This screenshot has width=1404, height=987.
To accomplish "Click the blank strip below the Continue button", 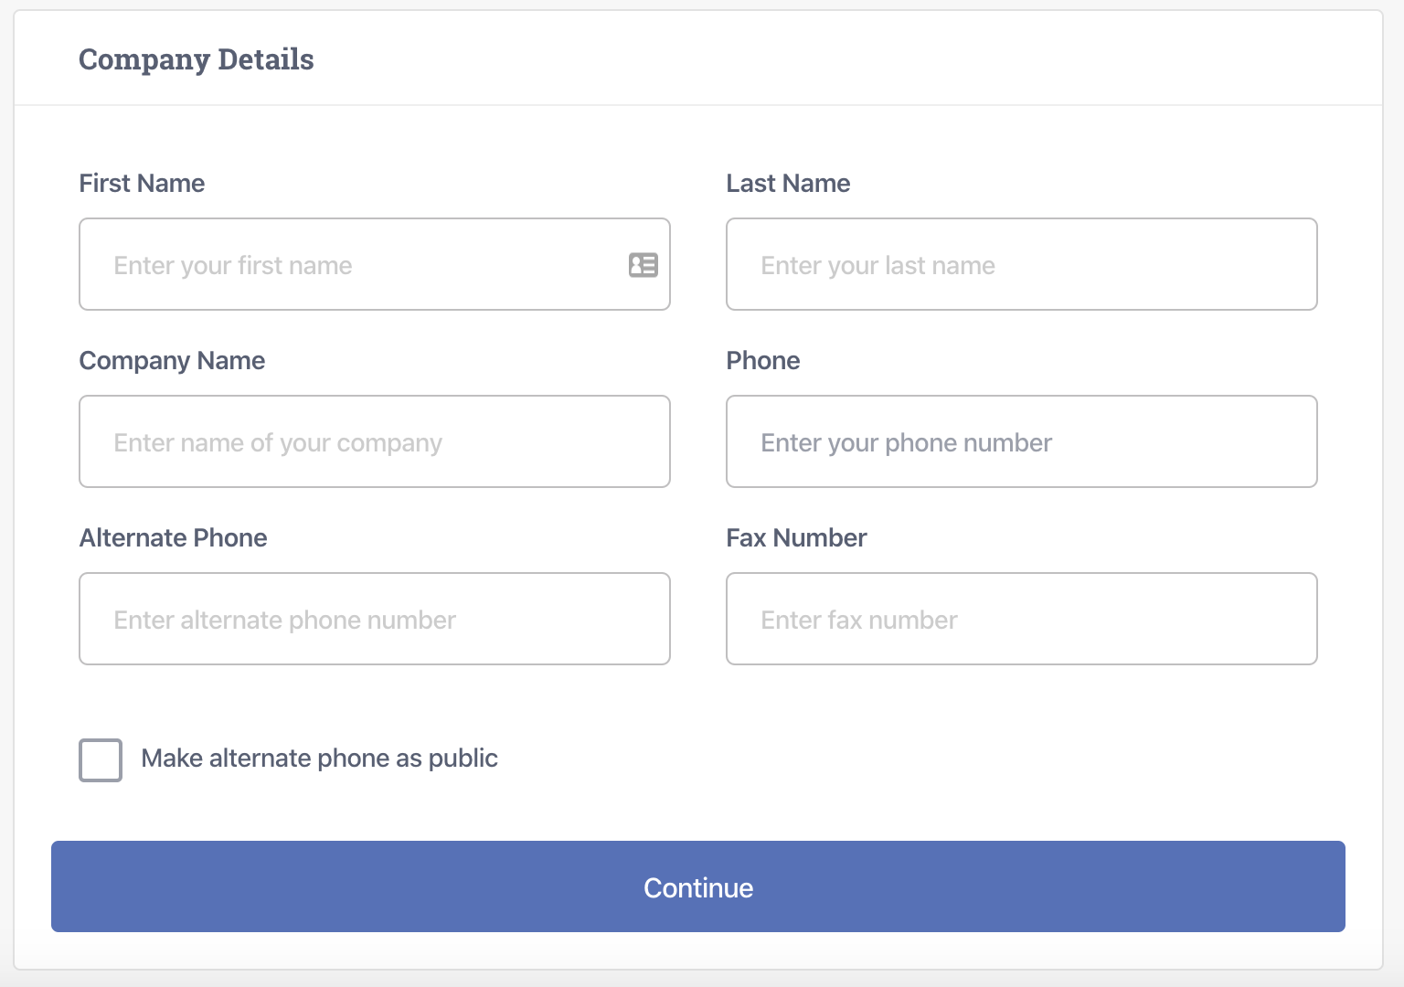I will pyautogui.click(x=698, y=950).
